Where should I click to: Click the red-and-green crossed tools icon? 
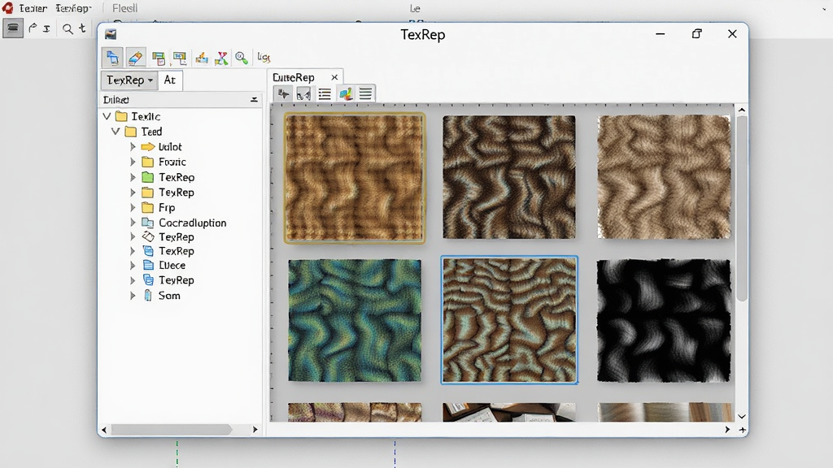click(x=221, y=58)
